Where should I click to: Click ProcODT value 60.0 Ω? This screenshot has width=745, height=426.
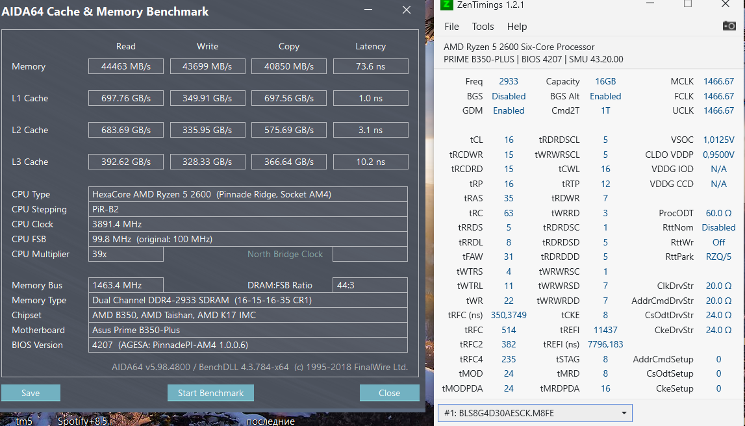coord(718,213)
